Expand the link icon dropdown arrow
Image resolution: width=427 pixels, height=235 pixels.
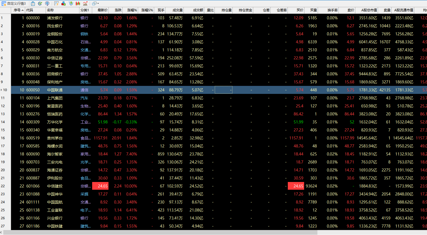click(98, 4)
